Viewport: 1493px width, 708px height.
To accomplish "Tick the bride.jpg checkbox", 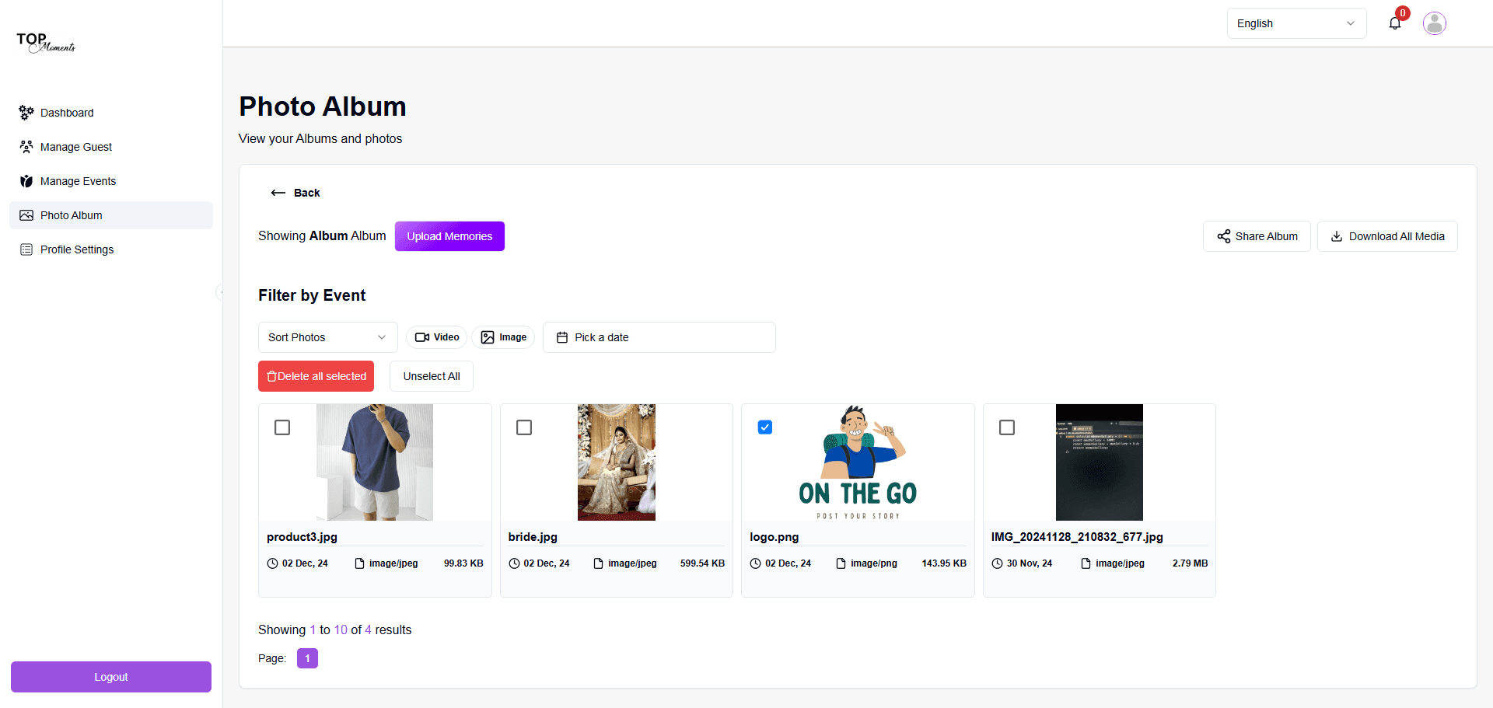I will click(524, 427).
